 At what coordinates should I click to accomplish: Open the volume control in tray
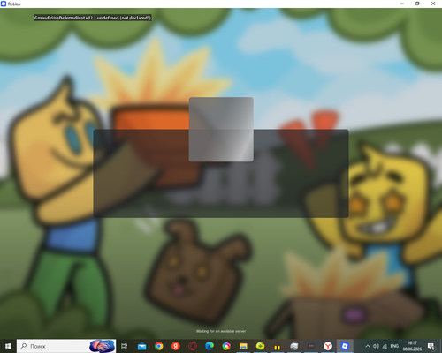[376, 346]
